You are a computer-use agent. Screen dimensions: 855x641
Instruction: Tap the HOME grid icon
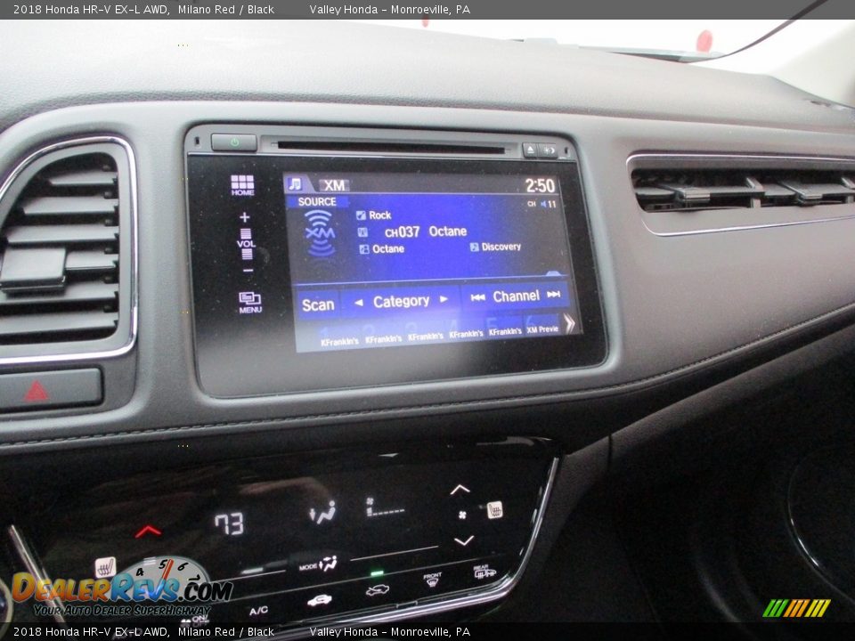[x=242, y=185]
